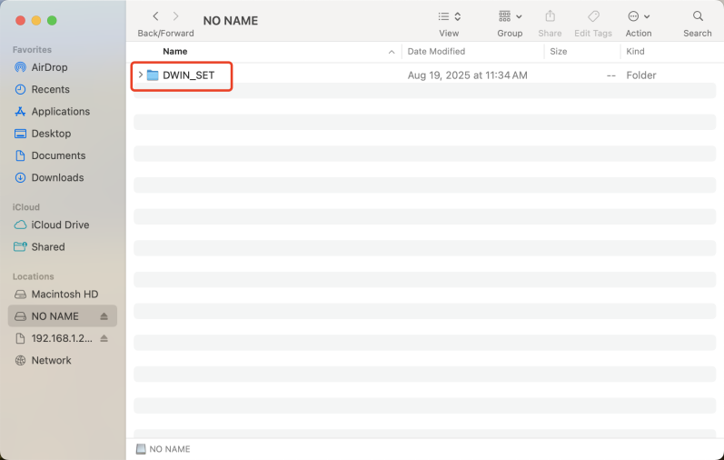Image resolution: width=724 pixels, height=460 pixels.
Task: Open the Action menu dropdown
Action: click(639, 16)
